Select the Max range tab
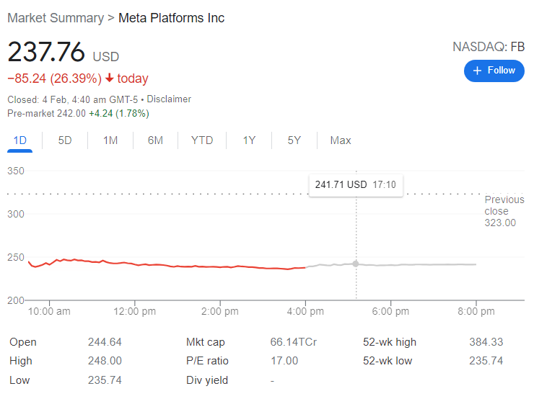Viewport: 534px width, 399px height. (x=341, y=140)
